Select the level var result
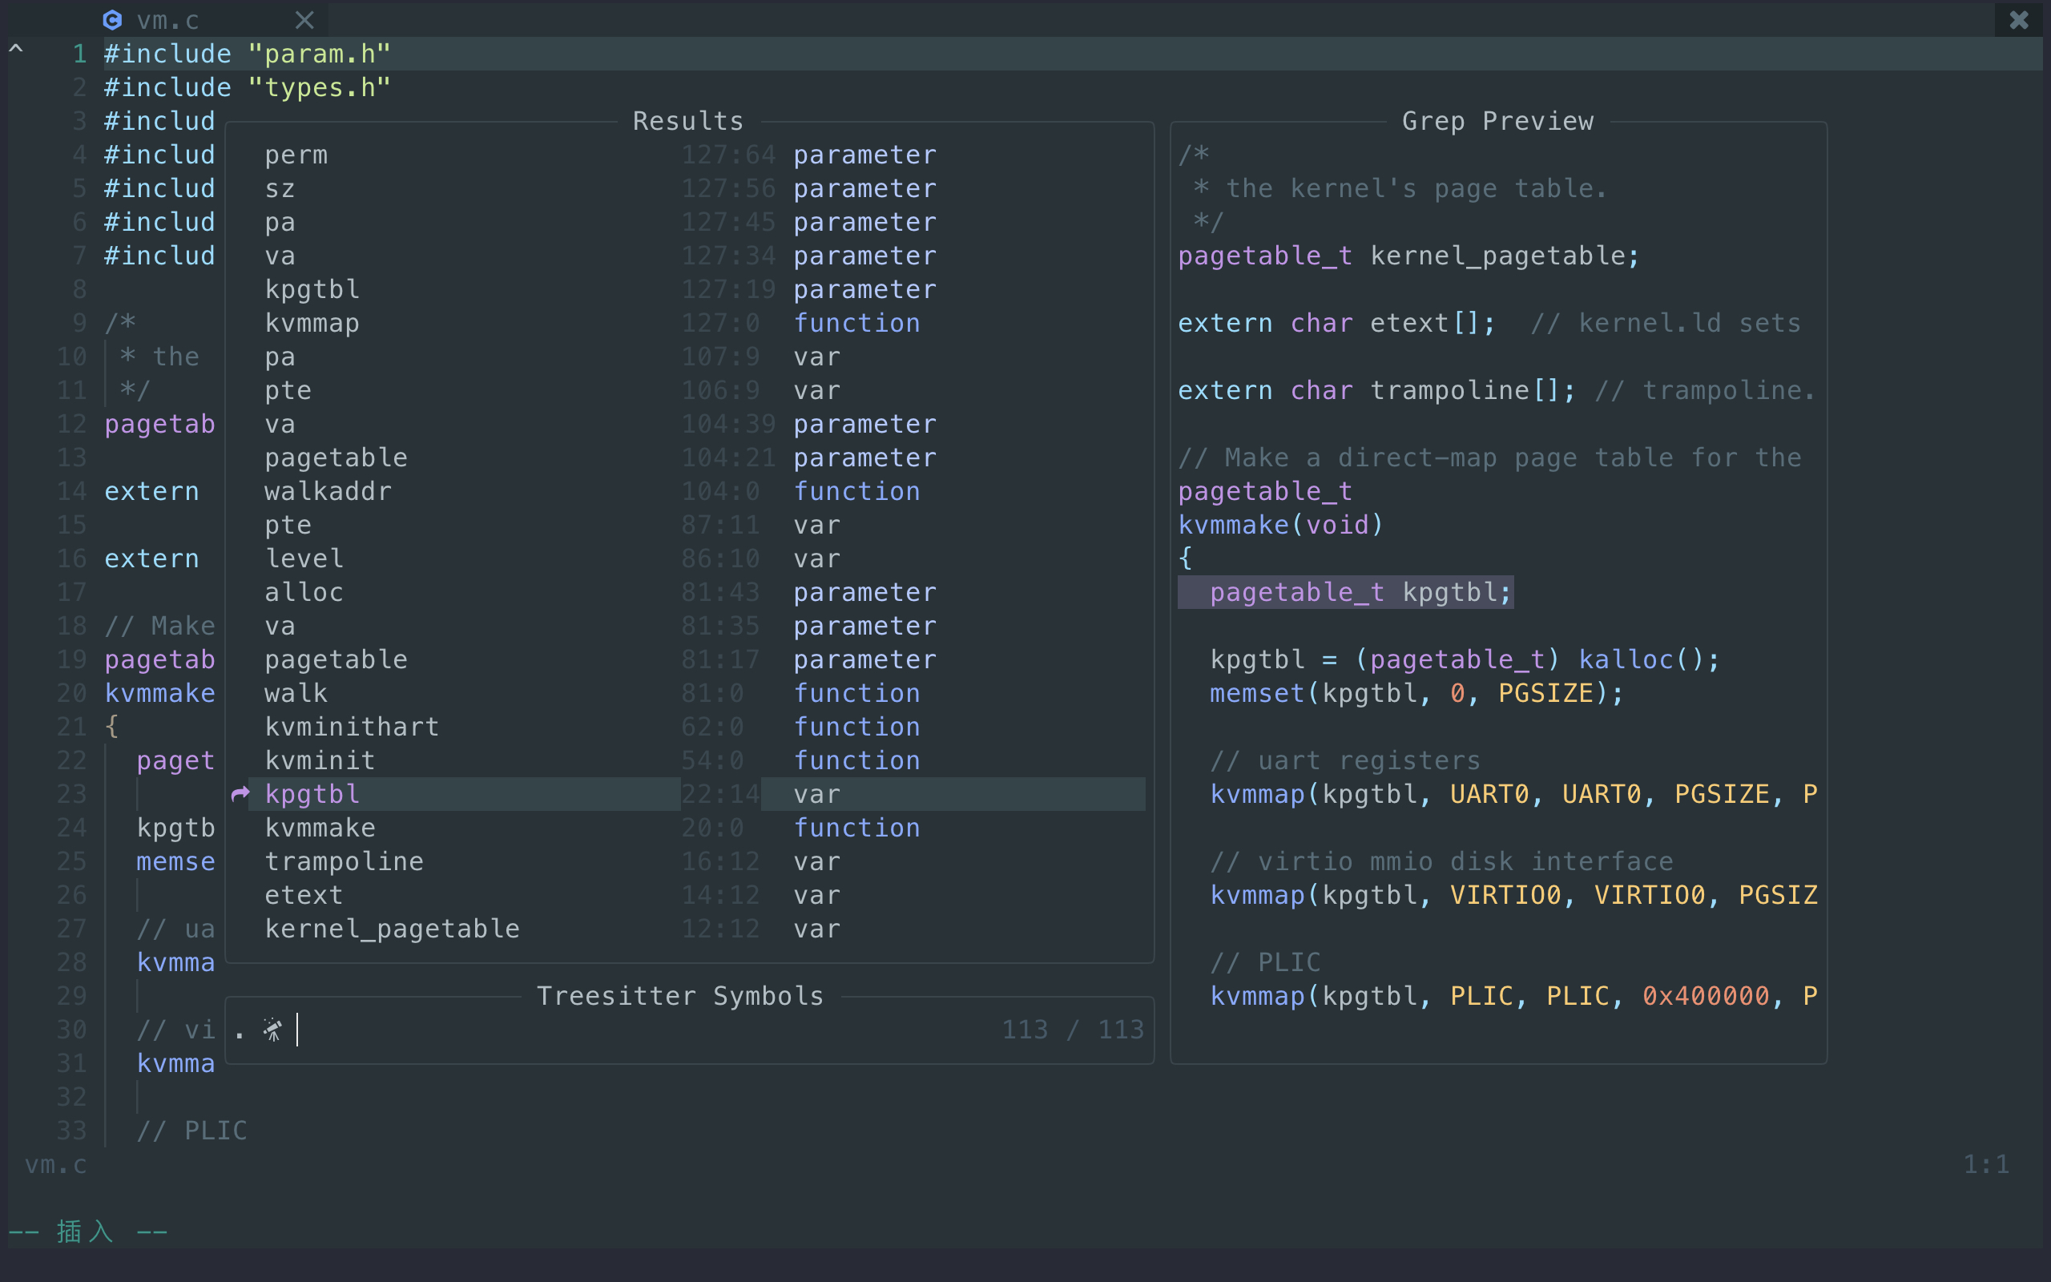 point(689,558)
